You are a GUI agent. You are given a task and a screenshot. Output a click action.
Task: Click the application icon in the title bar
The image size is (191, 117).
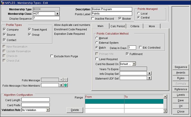click(2, 3)
